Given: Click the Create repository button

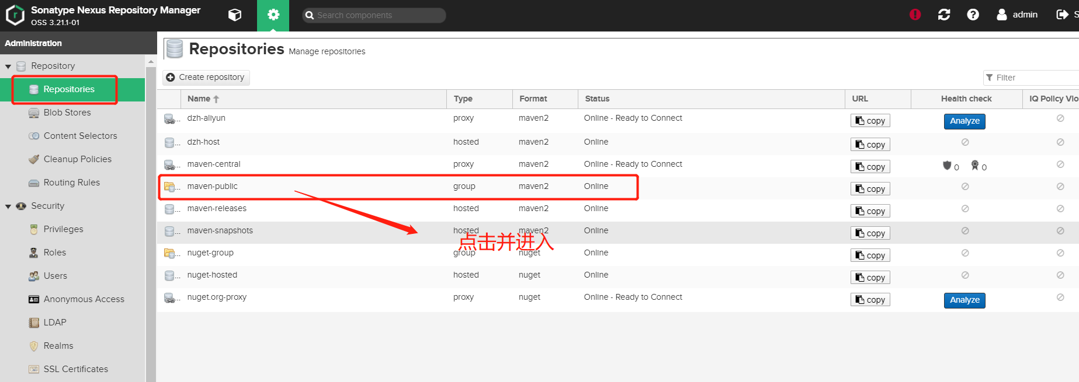Looking at the screenshot, I should [x=206, y=78].
